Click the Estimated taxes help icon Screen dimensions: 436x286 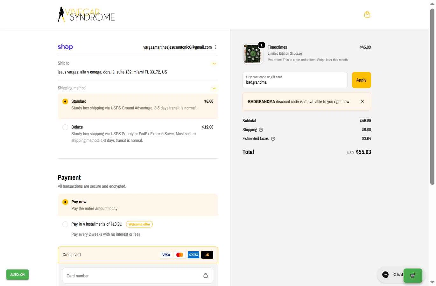coord(273,139)
